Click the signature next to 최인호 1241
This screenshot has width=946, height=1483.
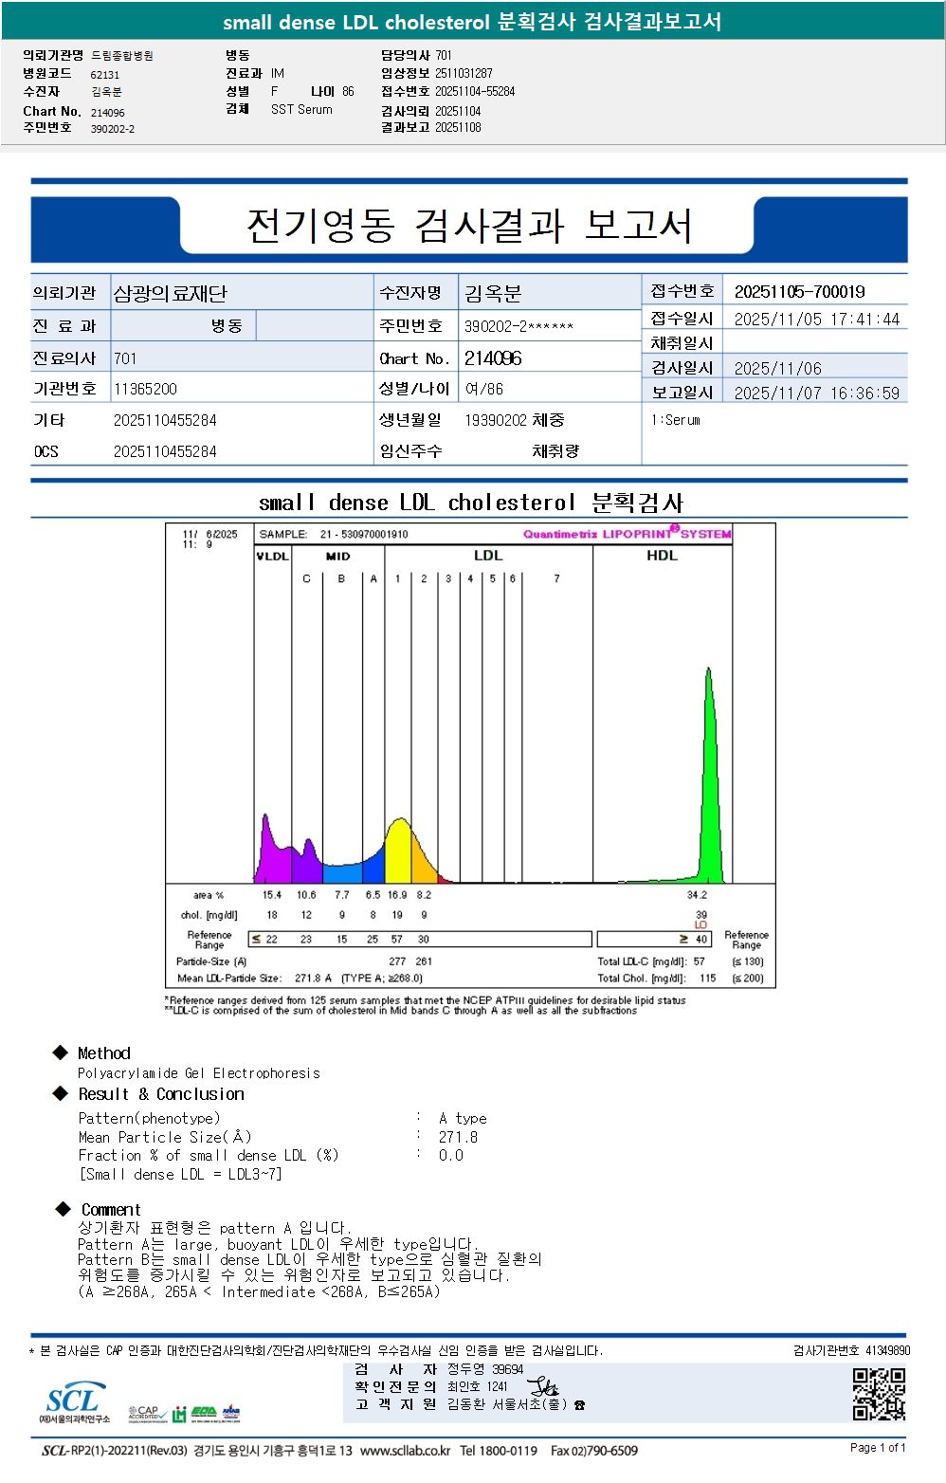(544, 1386)
